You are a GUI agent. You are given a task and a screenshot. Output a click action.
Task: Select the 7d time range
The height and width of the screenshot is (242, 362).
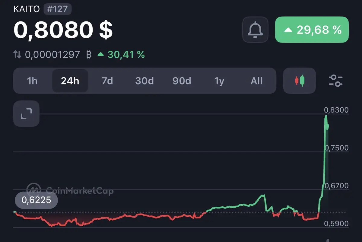point(107,81)
